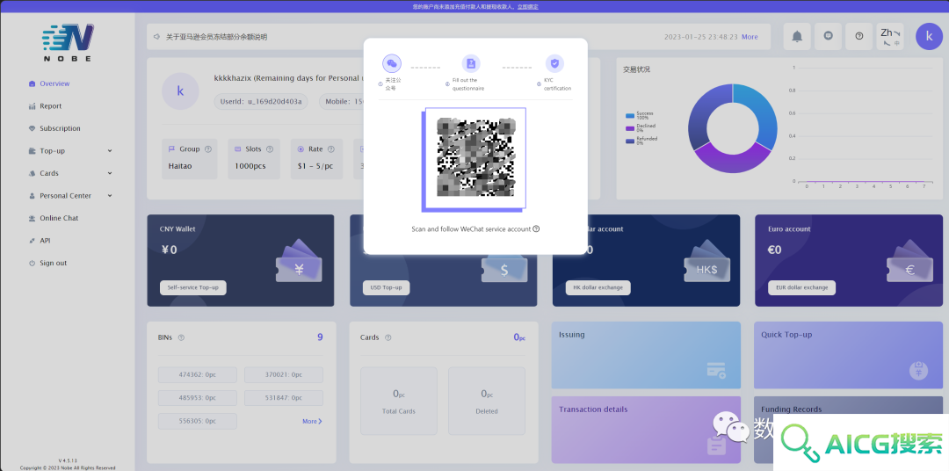Click More link in announcement bar

pos(750,37)
